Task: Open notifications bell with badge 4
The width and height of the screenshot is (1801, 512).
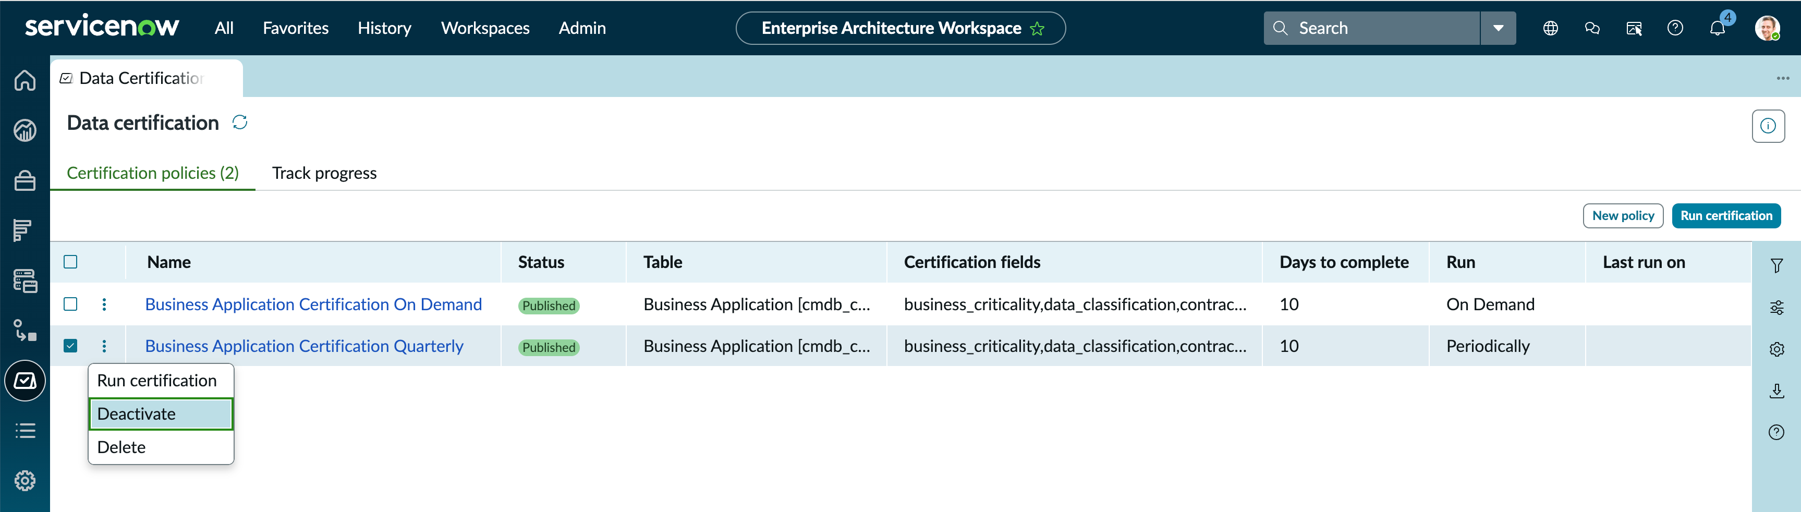Action: click(1718, 28)
